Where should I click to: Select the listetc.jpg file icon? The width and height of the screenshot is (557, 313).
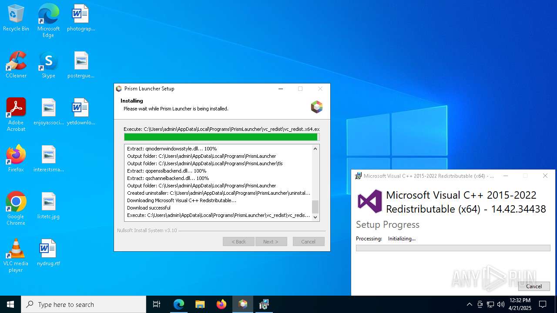48,206
